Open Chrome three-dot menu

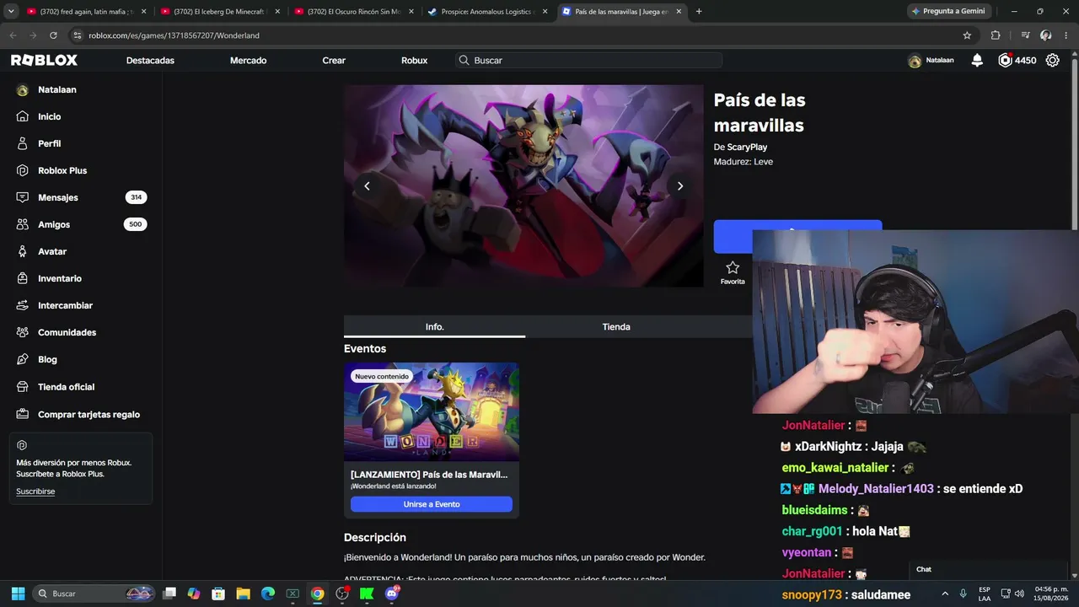(1066, 35)
